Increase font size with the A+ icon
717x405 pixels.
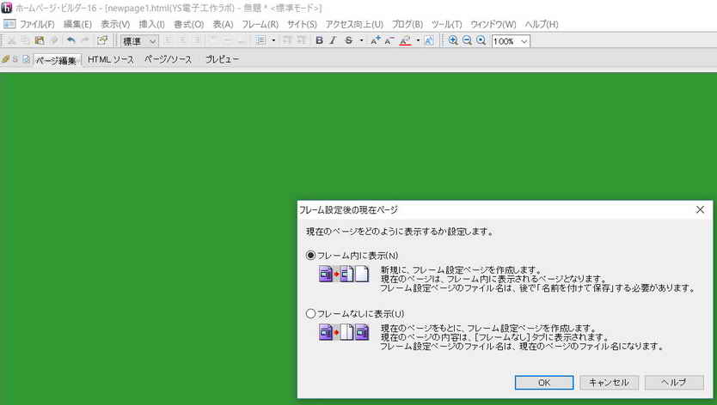(376, 40)
